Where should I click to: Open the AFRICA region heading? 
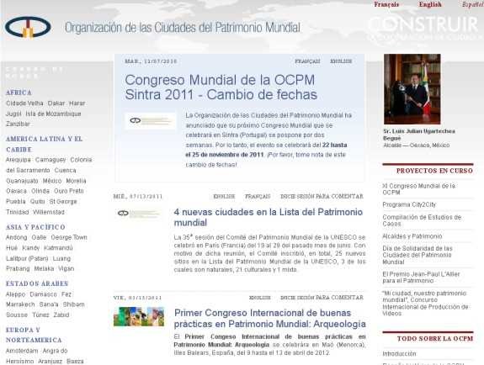click(19, 93)
